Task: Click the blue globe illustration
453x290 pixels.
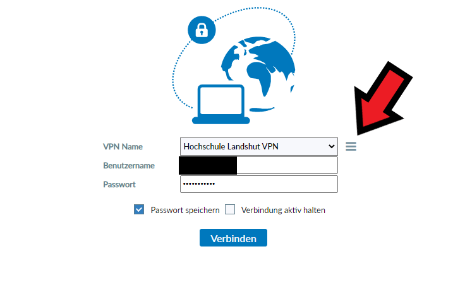Action: 258,74
